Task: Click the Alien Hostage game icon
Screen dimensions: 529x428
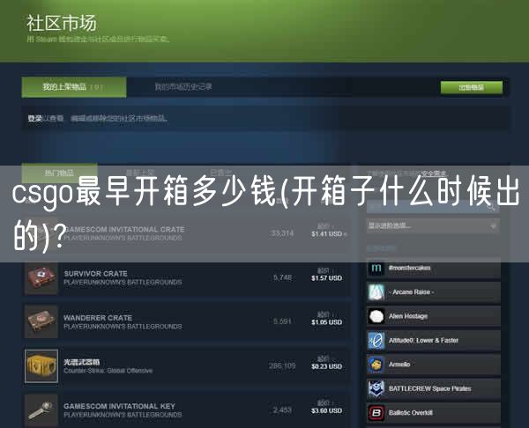Action: [376, 316]
